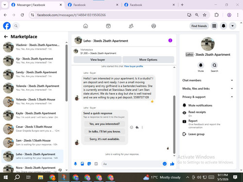Open Vladimir - 3beds 2bath conversation
The image size is (243, 182).
tap(33, 47)
